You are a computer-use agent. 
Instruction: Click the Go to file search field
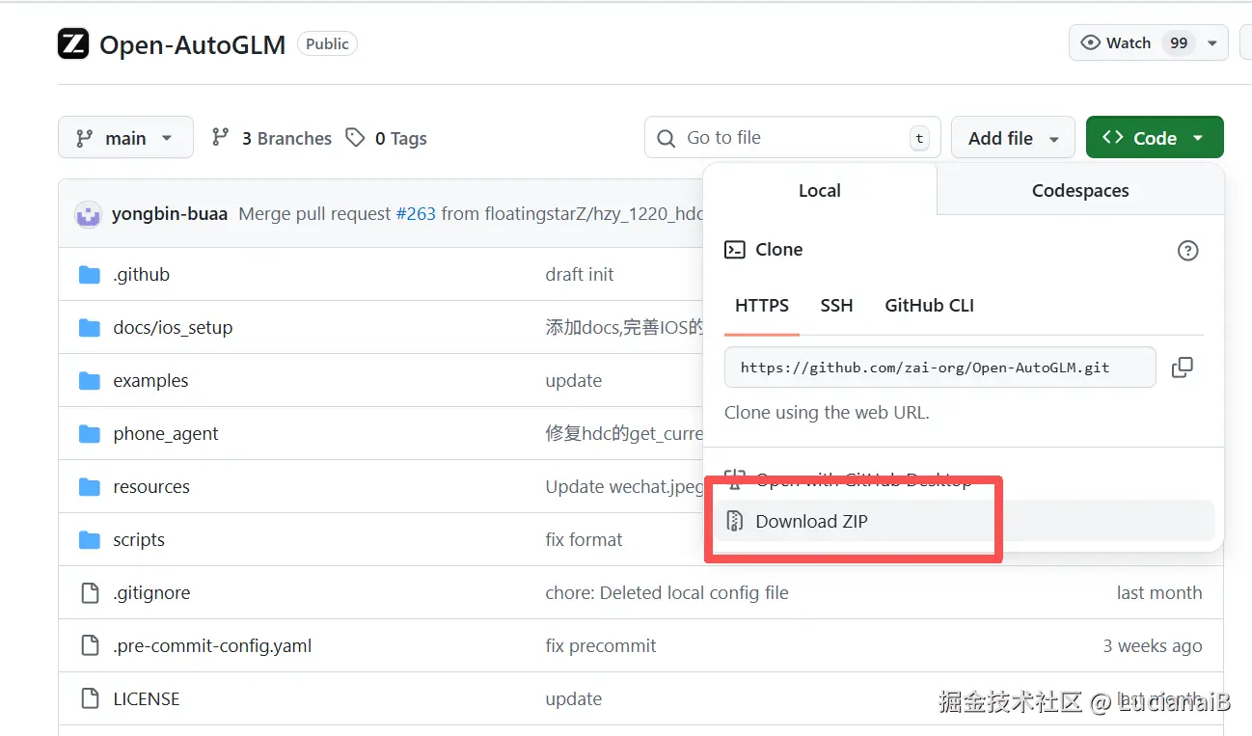click(x=793, y=138)
